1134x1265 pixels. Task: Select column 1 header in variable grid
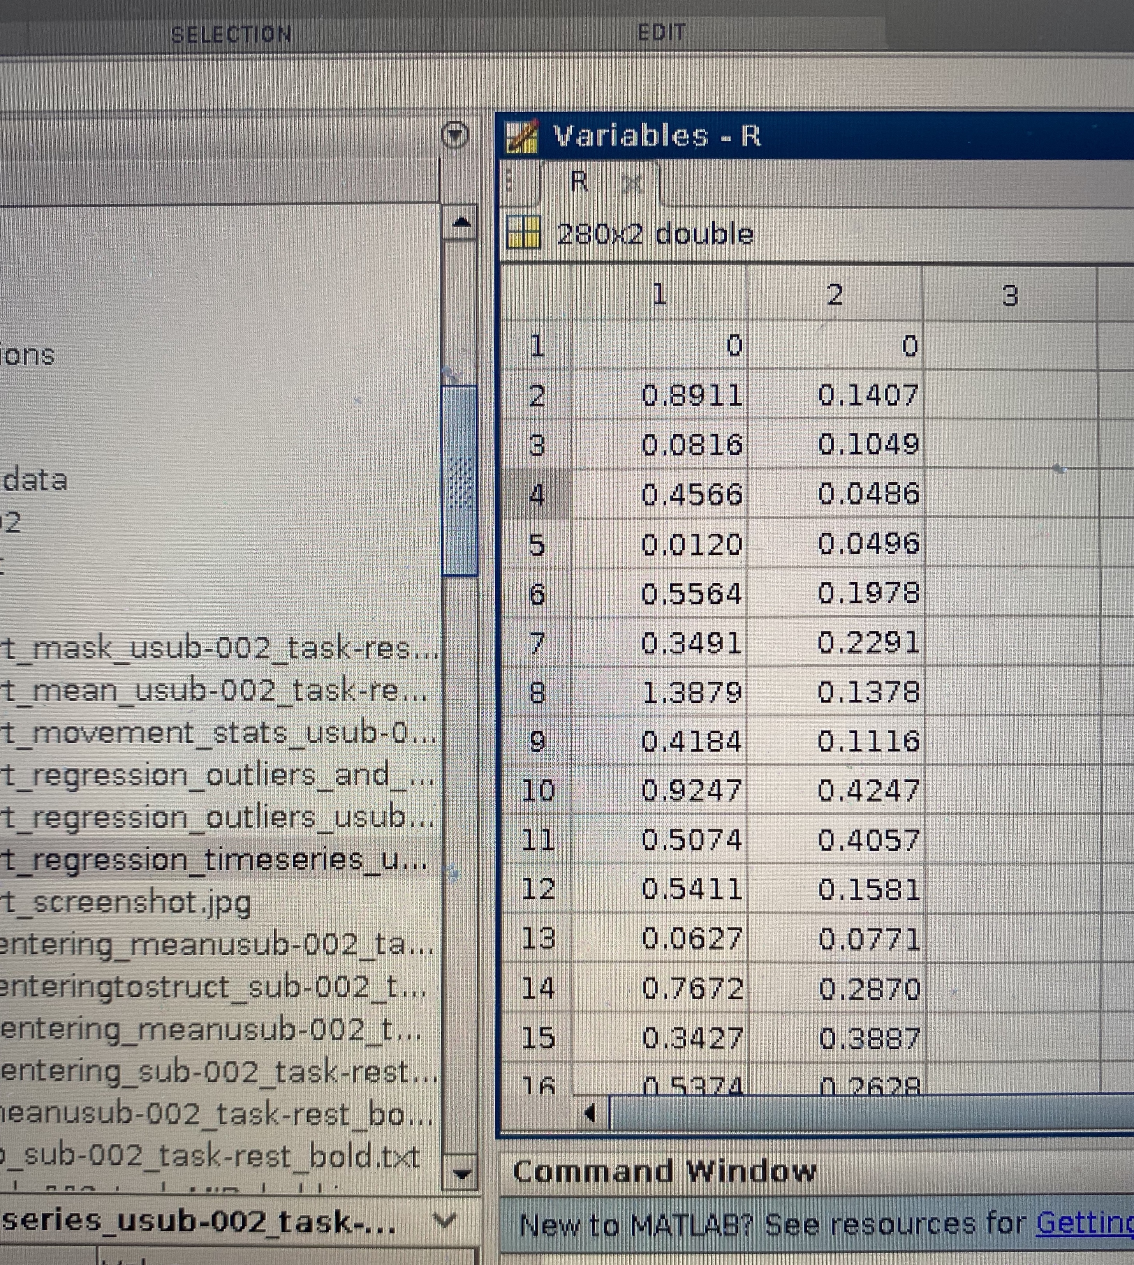(659, 294)
